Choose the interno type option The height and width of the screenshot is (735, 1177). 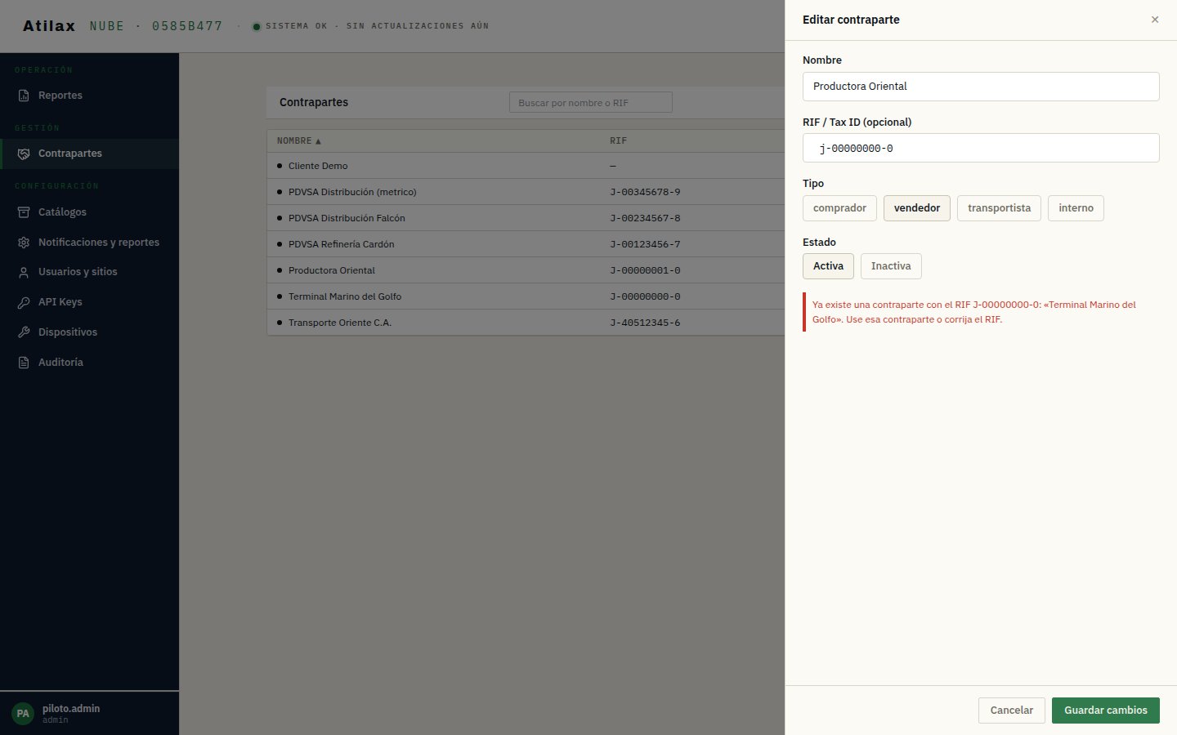(x=1076, y=208)
